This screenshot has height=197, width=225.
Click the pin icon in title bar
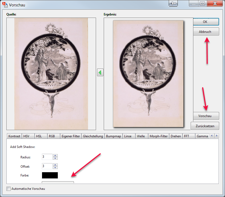click(x=173, y=3)
